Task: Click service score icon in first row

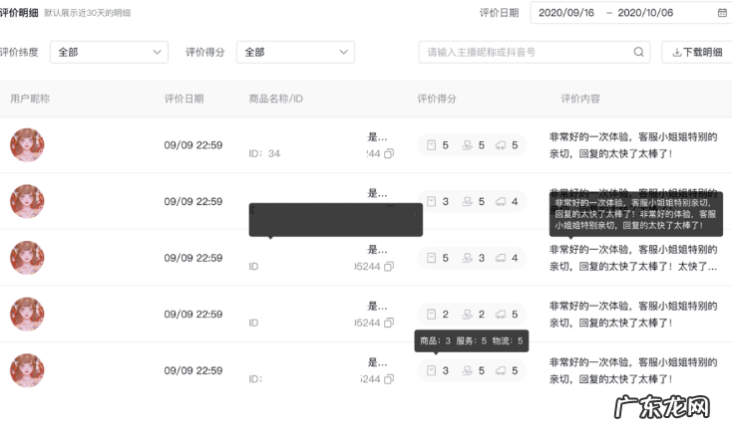Action: (x=467, y=145)
